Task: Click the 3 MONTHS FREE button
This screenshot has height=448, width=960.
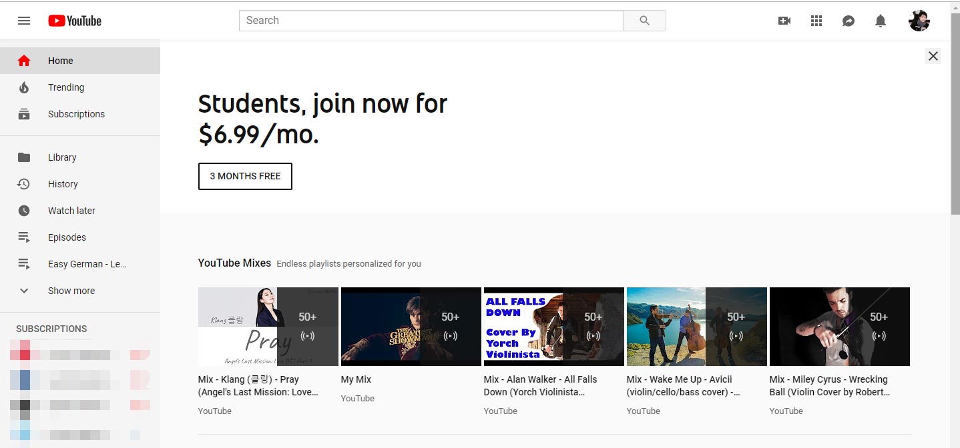Action: click(x=245, y=176)
